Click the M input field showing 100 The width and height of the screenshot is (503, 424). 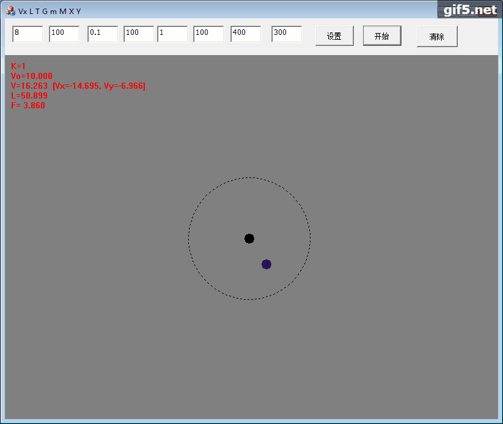208,34
